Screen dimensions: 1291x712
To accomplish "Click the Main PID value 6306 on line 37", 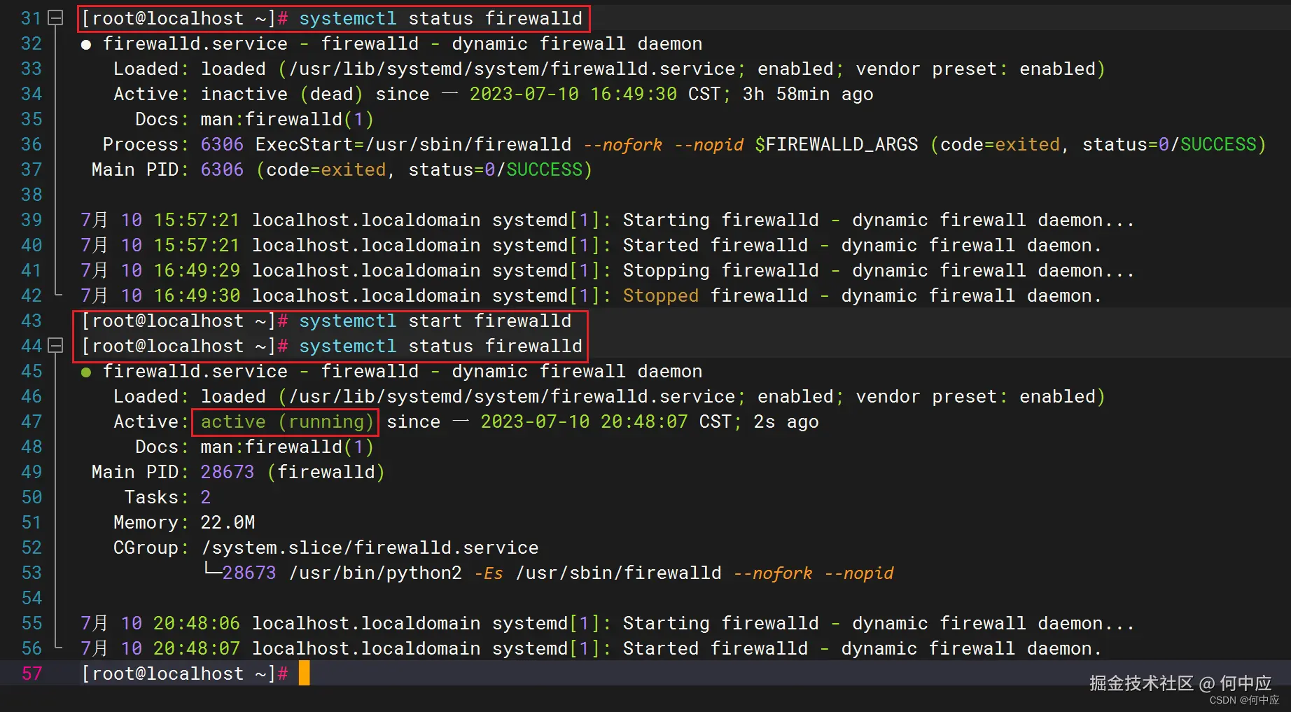I will [222, 169].
